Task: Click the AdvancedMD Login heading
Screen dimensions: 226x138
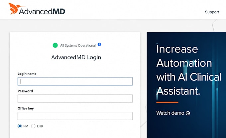Action: coord(76,58)
